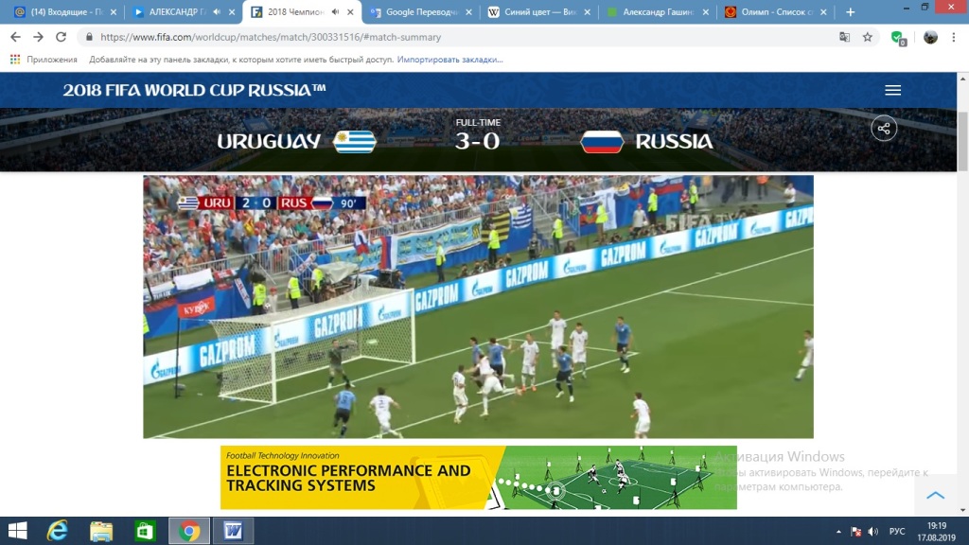Close the Google Переводчик tab
Image resolution: width=969 pixels, height=545 pixels.
[468, 11]
